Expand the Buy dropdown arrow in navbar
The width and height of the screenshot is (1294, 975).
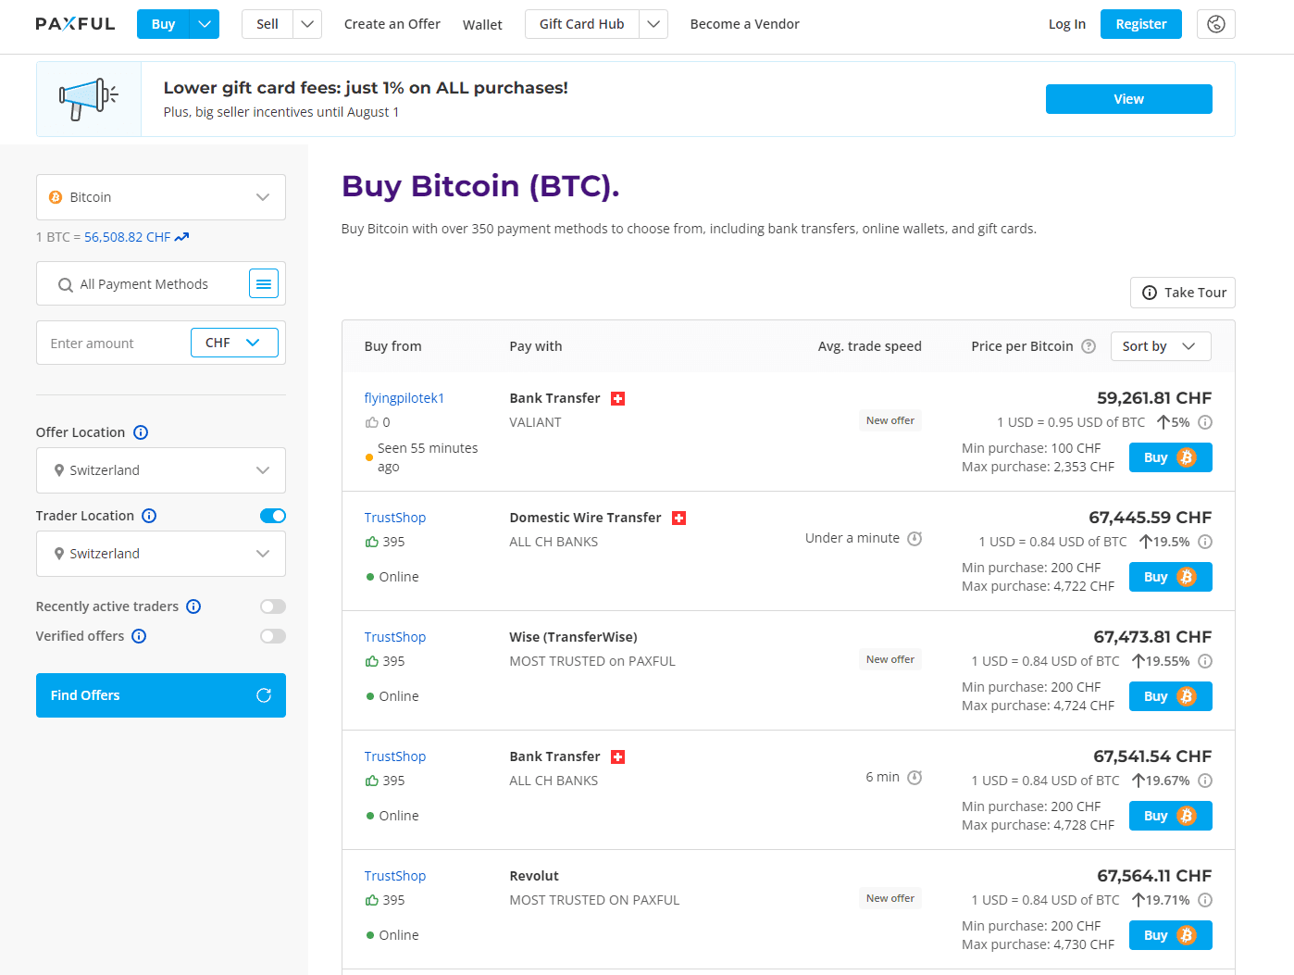[x=205, y=24]
